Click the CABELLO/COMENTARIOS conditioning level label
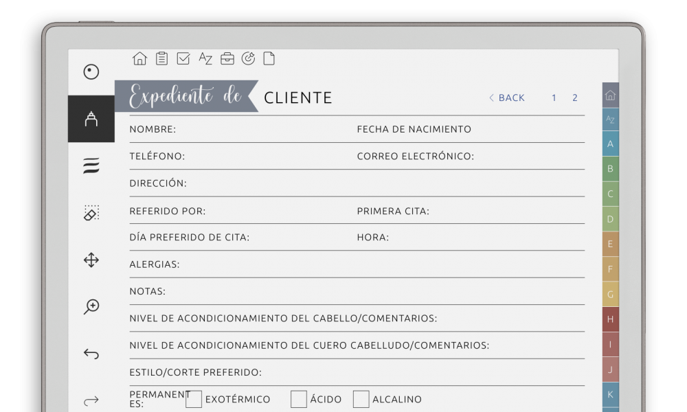Screen dimensions: 687x412 tap(283, 319)
